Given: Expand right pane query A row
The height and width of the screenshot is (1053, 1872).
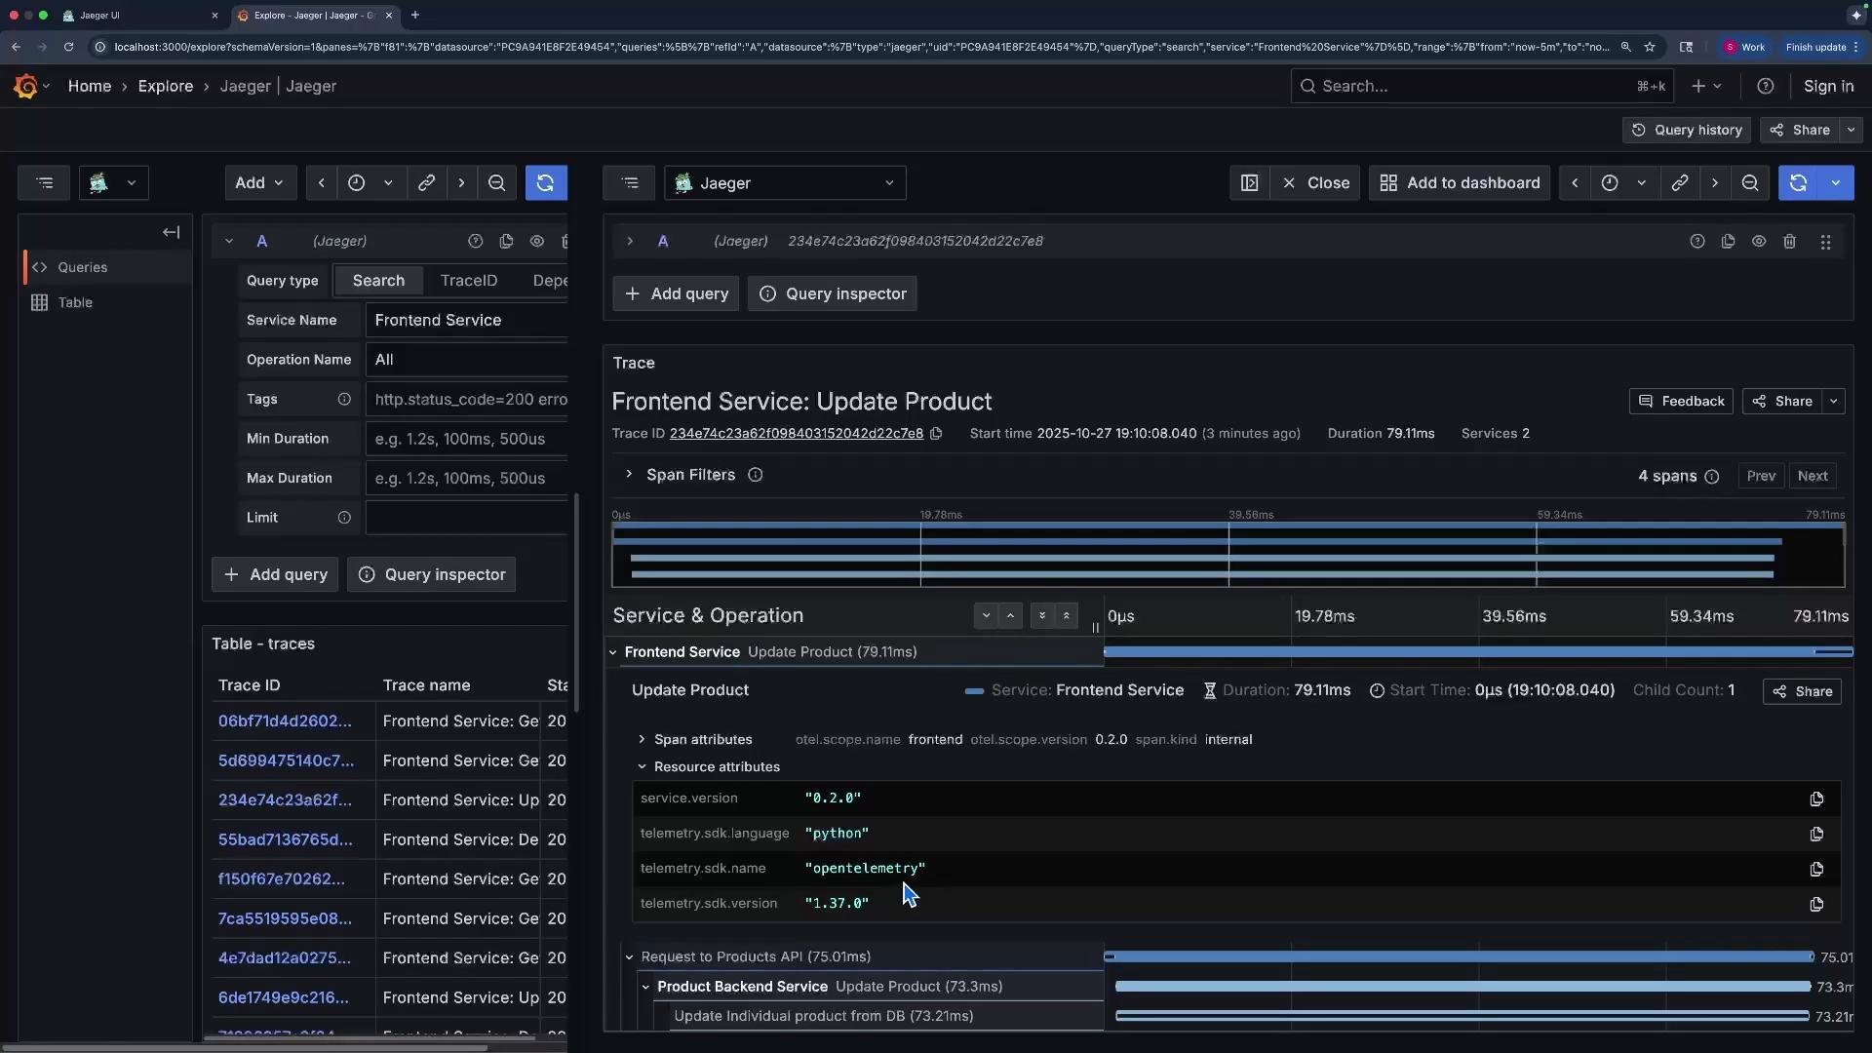Looking at the screenshot, I should pos(630,241).
